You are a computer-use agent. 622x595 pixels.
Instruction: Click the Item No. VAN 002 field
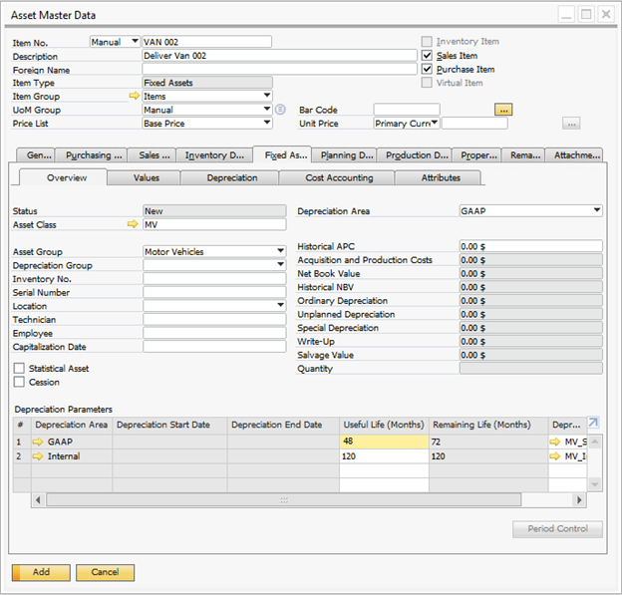coord(206,41)
